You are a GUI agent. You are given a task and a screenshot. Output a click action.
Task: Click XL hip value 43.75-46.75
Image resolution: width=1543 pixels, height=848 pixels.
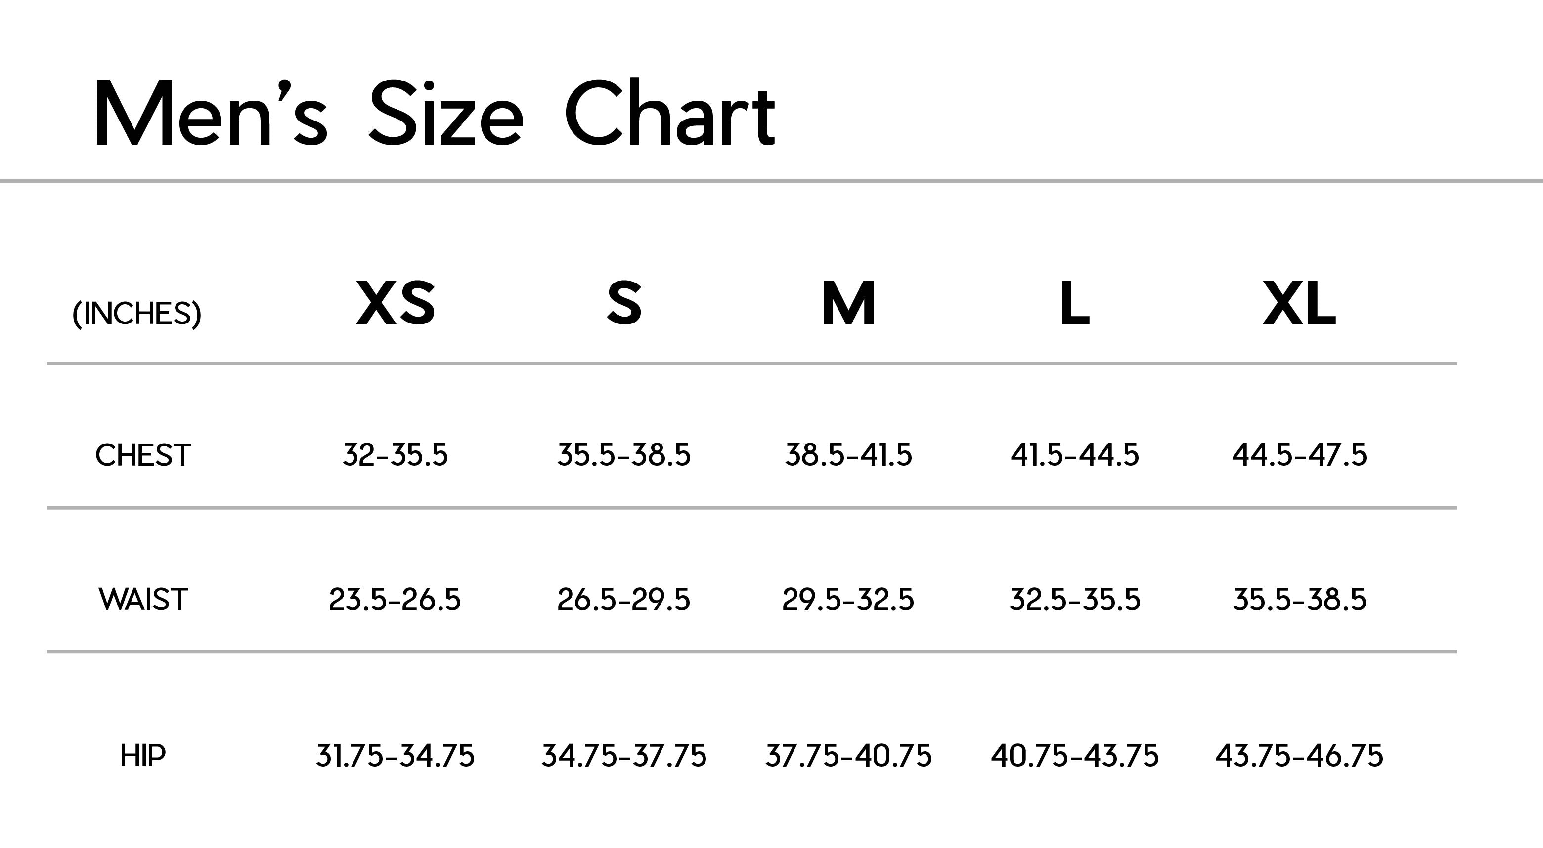[1299, 756]
